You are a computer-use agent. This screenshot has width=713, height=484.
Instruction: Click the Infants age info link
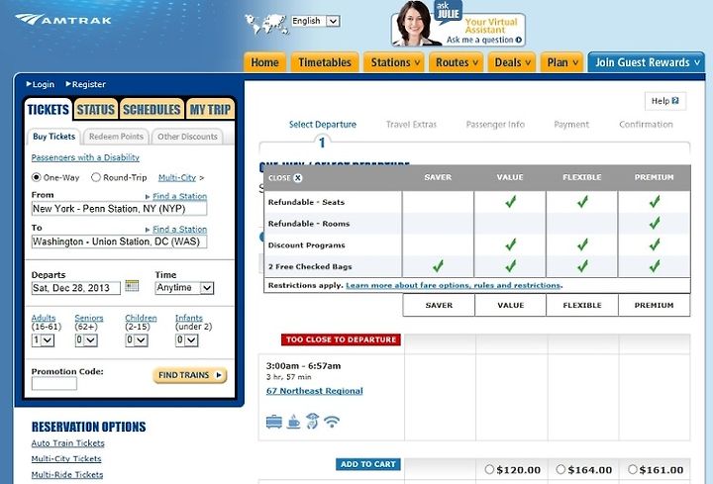pos(189,318)
